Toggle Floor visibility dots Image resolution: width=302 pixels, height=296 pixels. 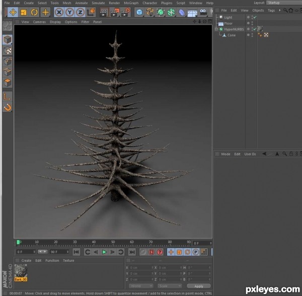pyautogui.click(x=252, y=24)
